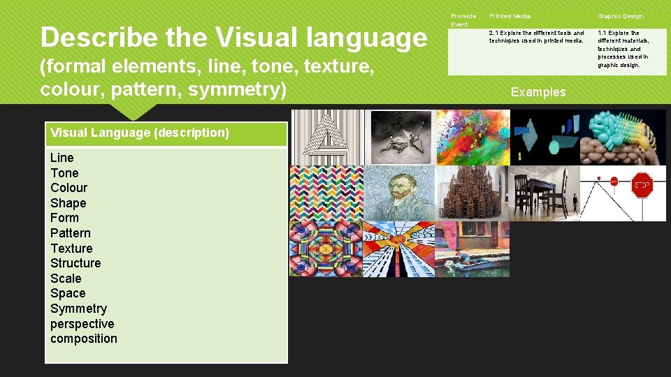Select the word 'Line' in the list

(x=62, y=158)
